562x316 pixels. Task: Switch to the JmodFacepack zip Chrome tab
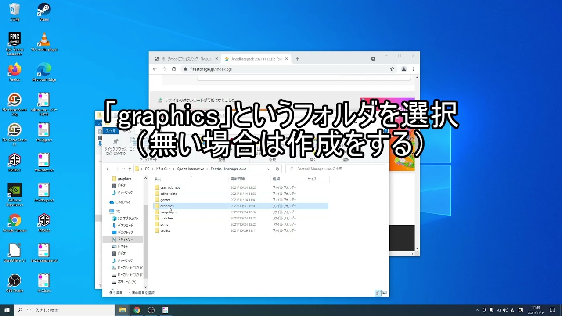256,59
